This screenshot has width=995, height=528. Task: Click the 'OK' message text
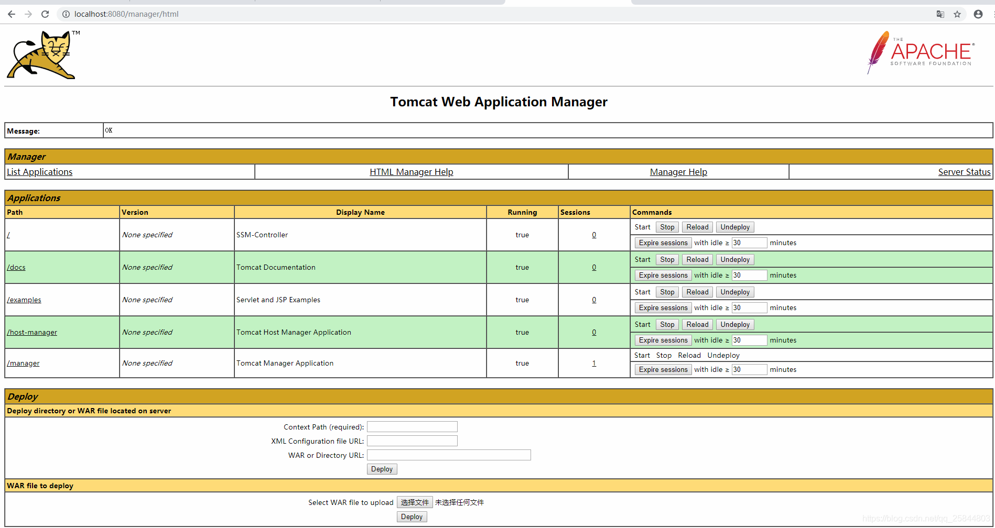point(109,130)
